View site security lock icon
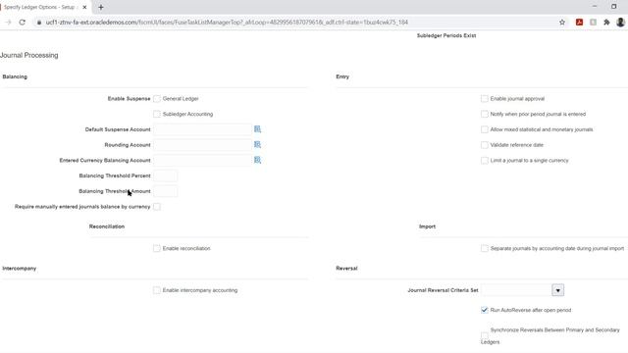 pyautogui.click(x=39, y=23)
